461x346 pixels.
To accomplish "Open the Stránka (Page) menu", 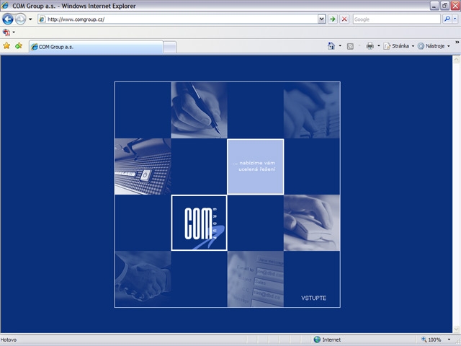I will pos(399,46).
